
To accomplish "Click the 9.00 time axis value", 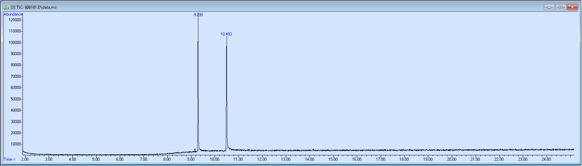I will [x=191, y=159].
